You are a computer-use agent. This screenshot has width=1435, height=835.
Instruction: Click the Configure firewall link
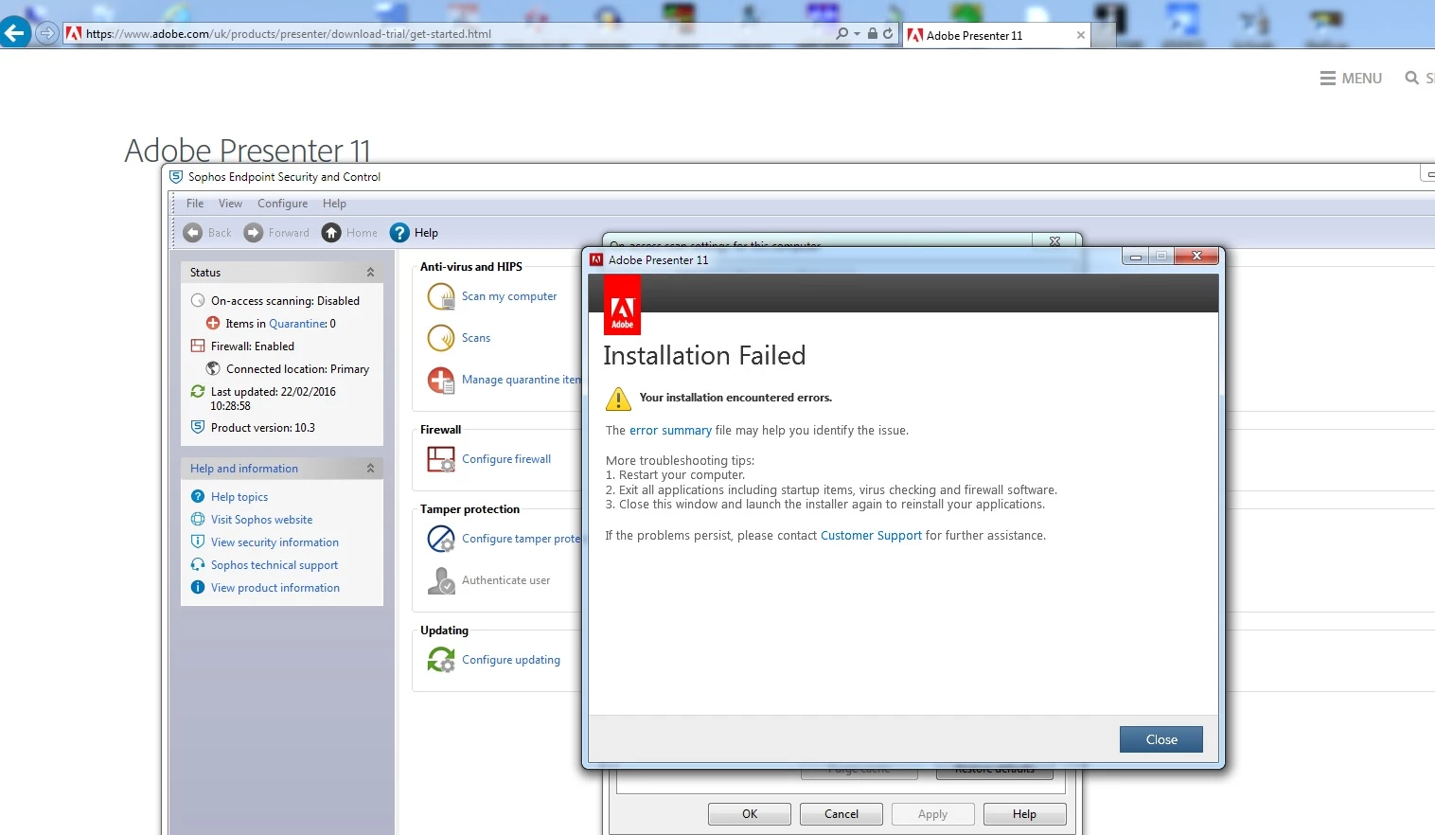(506, 459)
